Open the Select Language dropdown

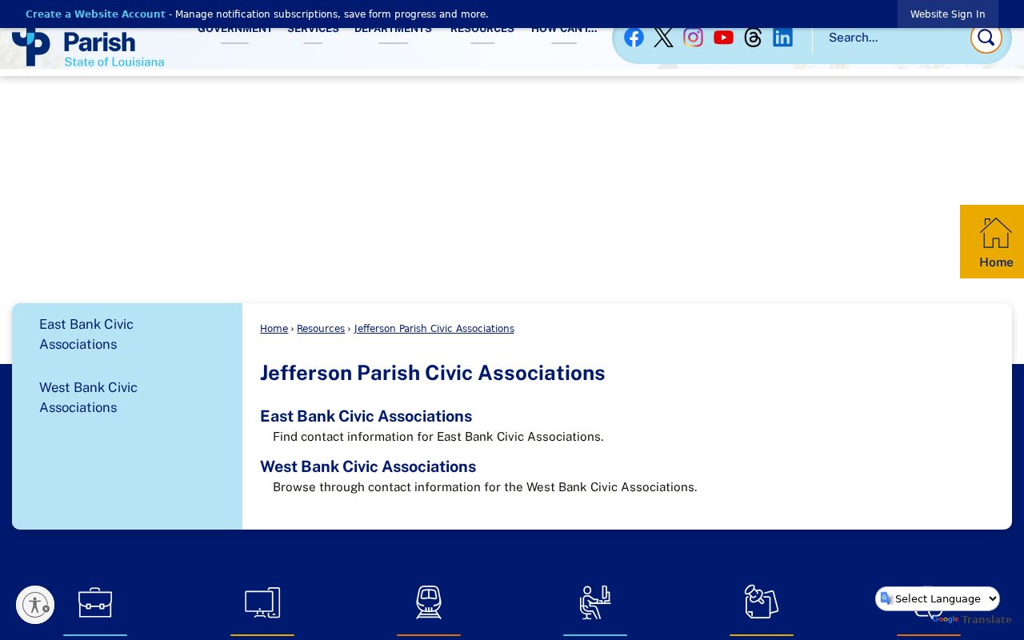point(938,598)
